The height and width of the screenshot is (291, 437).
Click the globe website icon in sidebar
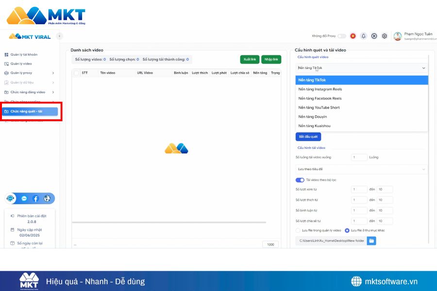47,198
